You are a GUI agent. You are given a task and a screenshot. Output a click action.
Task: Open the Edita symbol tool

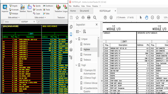(x=46, y=14)
